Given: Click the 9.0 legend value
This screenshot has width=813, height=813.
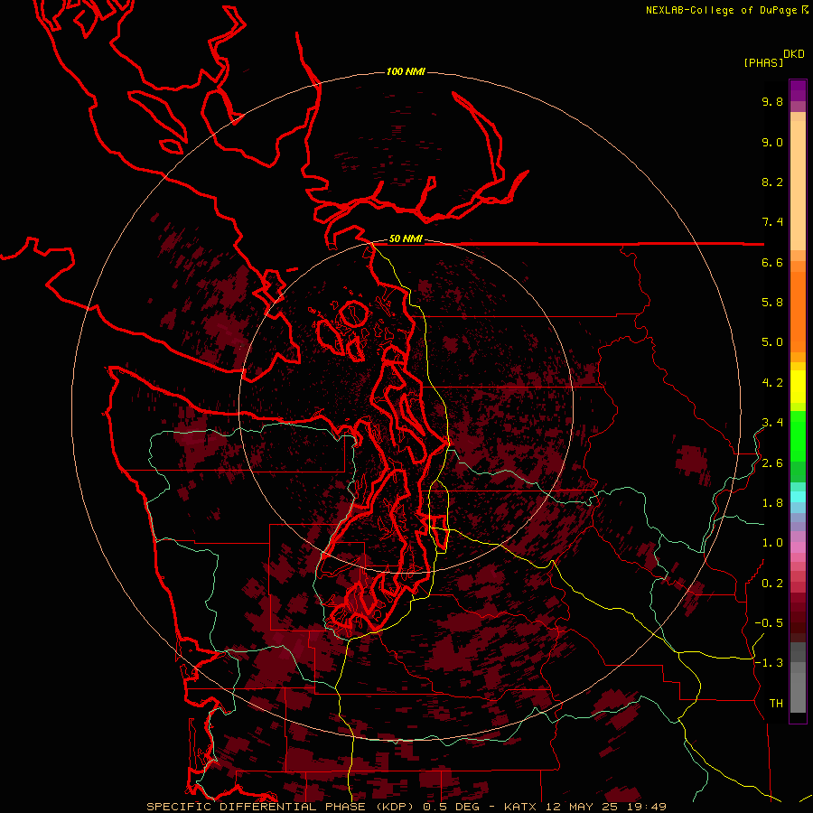Looking at the screenshot, I should [772, 142].
